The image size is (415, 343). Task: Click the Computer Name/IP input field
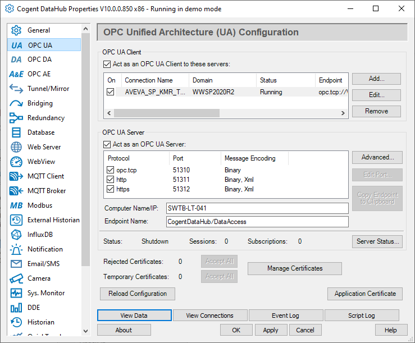257,208
